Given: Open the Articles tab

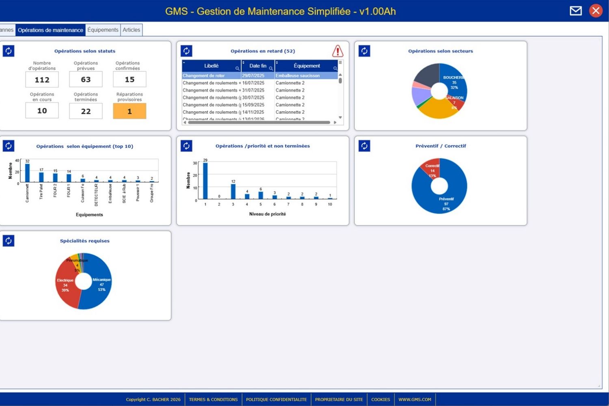Looking at the screenshot, I should pyautogui.click(x=132, y=30).
